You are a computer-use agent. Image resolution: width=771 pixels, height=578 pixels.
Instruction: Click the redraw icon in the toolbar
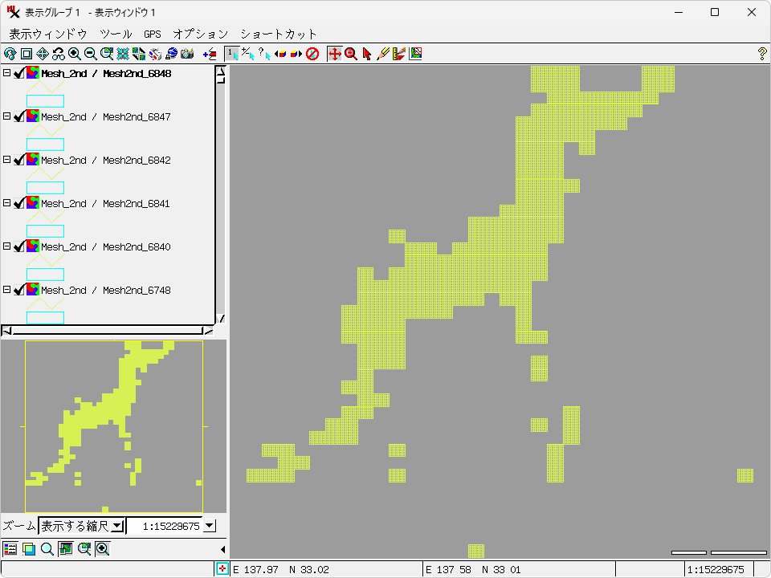pyautogui.click(x=10, y=54)
